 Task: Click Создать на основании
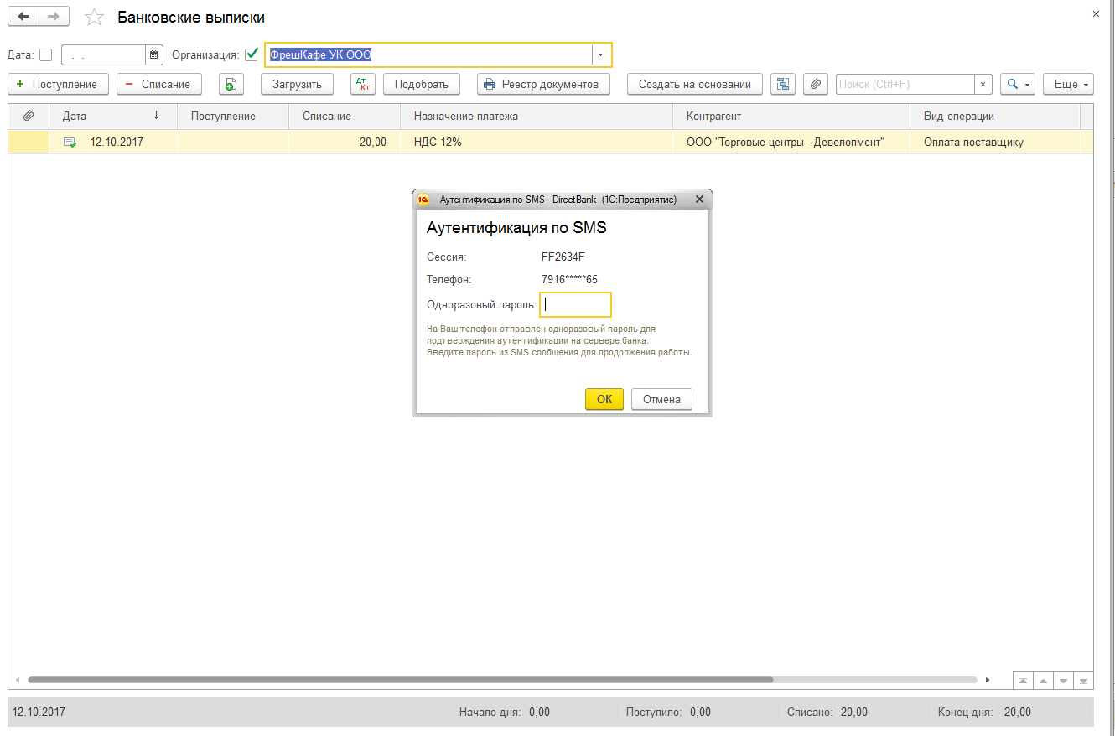[695, 84]
